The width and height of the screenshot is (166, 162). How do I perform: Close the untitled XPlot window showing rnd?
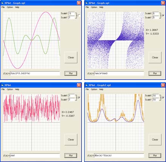point(79,85)
